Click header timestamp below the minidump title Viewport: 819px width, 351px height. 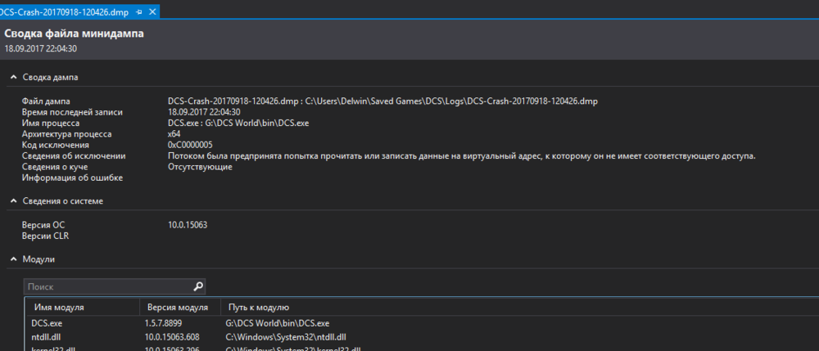tap(41, 48)
